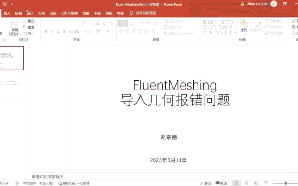Increase font size with larger A icon

98,23
